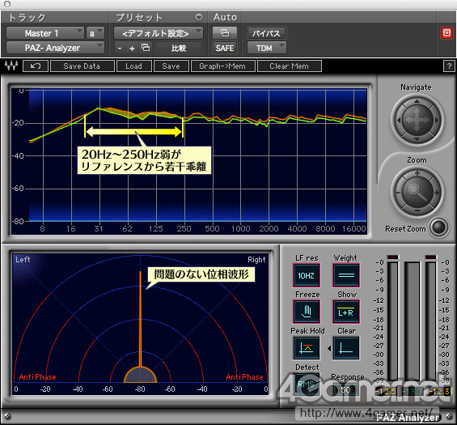Zoom in horizontally with right plus
Viewport: 457px width, 425px height.
coord(437,193)
